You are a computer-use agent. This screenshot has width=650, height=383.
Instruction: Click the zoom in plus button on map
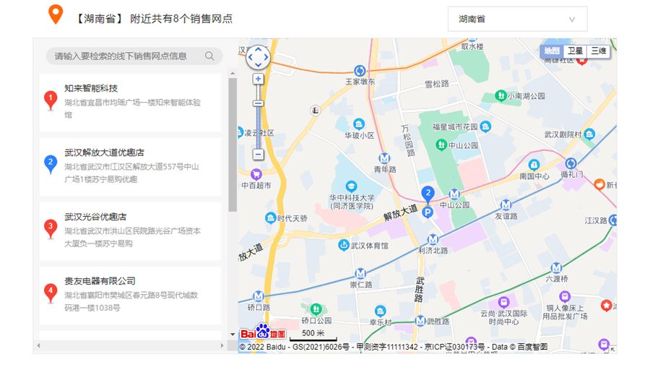pyautogui.click(x=259, y=79)
